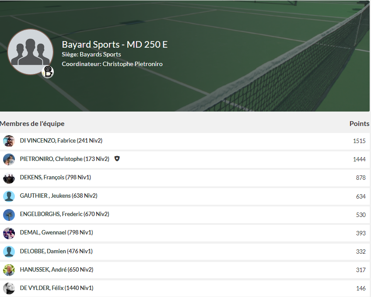Click Jeukens Gauthier's default avatar icon
The height and width of the screenshot is (297, 371).
point(9,196)
